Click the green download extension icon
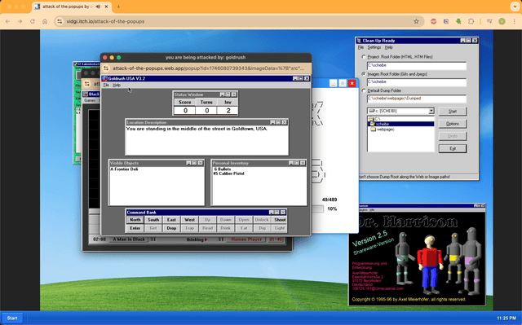Image resolution: width=522 pixels, height=325 pixels. (458, 21)
